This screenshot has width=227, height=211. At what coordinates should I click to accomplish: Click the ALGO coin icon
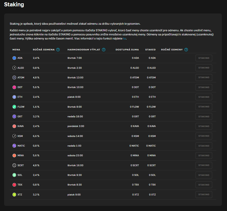point(14,68)
